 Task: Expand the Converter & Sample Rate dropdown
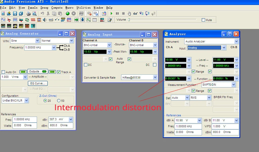pos(155,77)
